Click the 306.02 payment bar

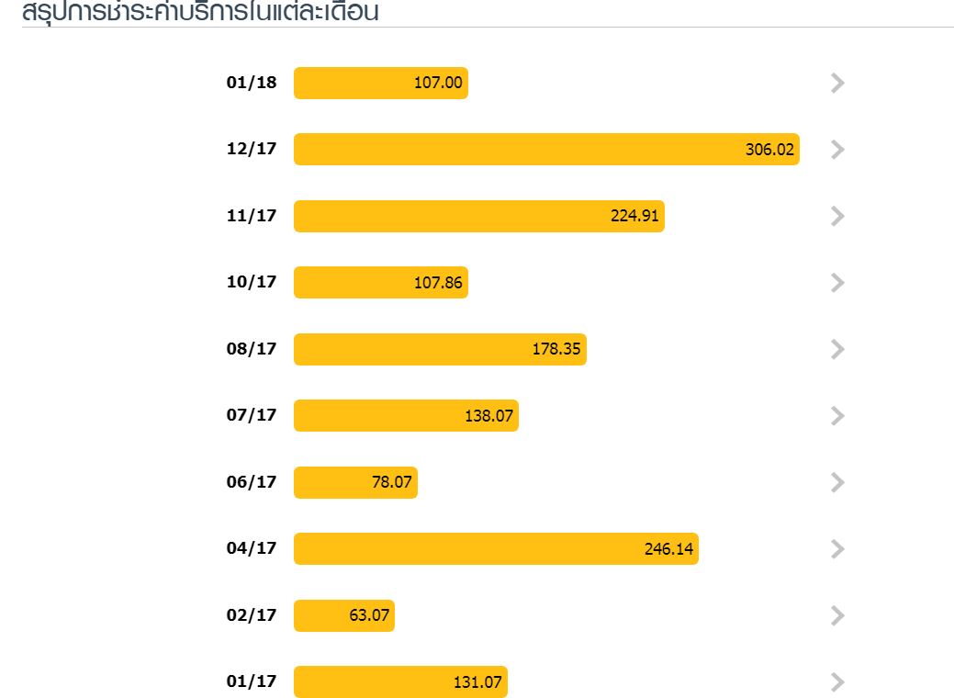pyautogui.click(x=546, y=149)
